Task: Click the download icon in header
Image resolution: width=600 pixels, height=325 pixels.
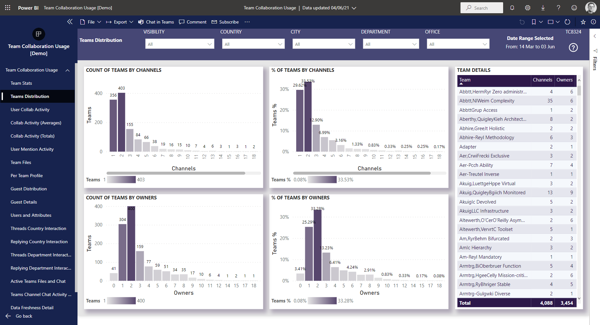Action: pyautogui.click(x=543, y=8)
